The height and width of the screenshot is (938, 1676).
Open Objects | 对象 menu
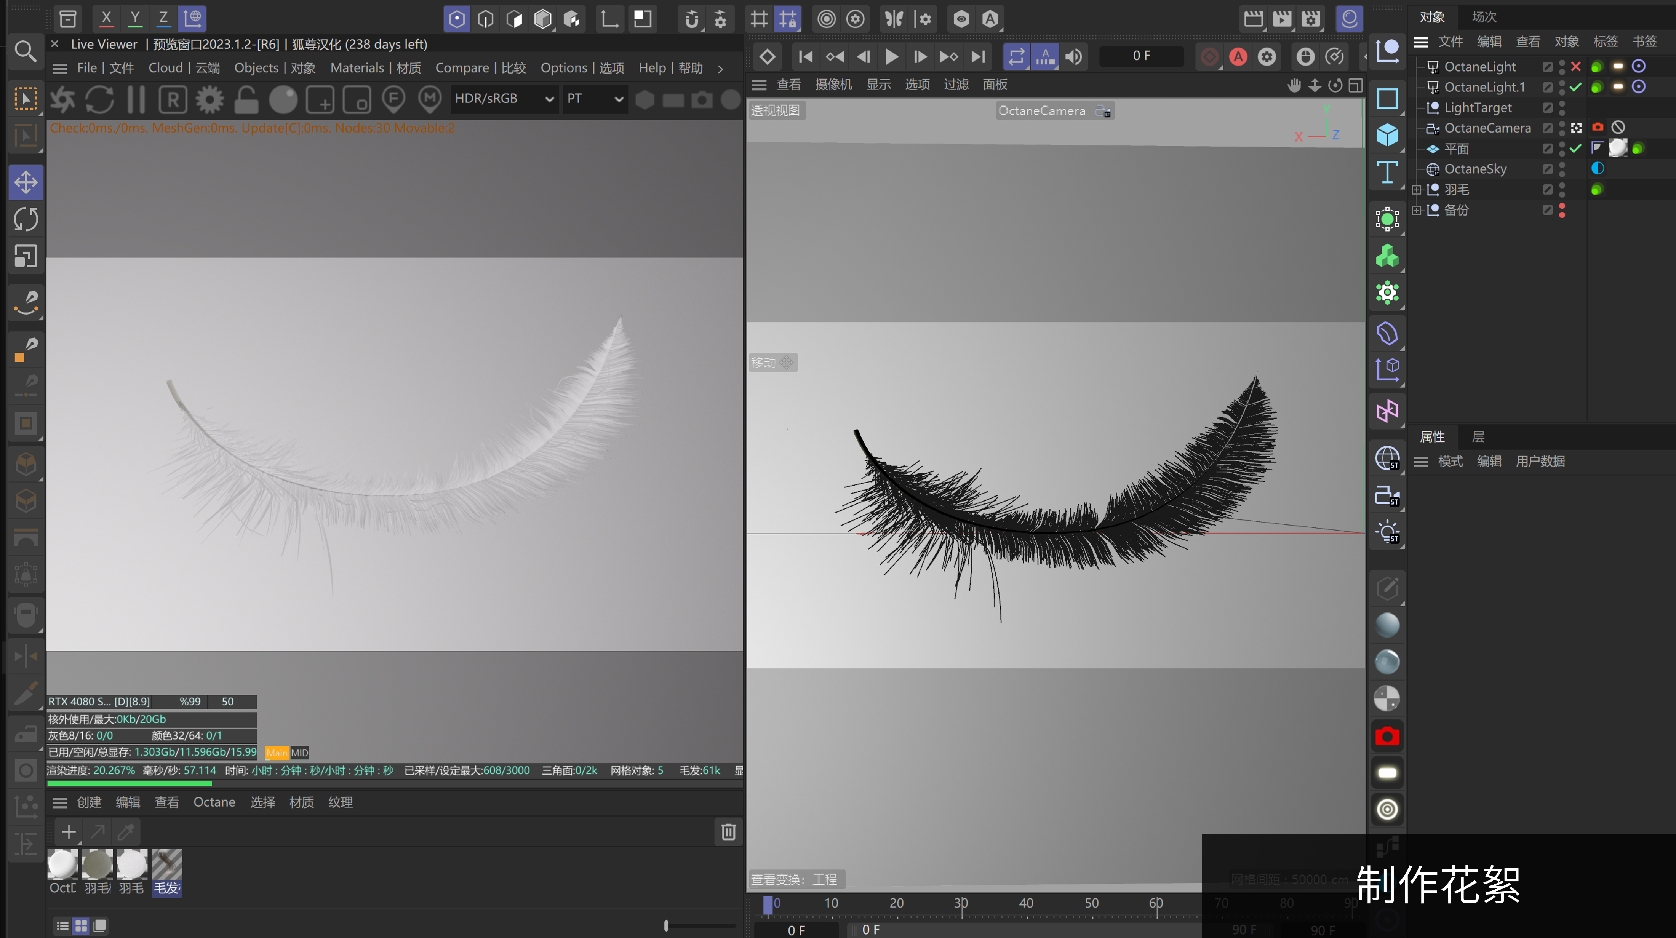(x=275, y=68)
